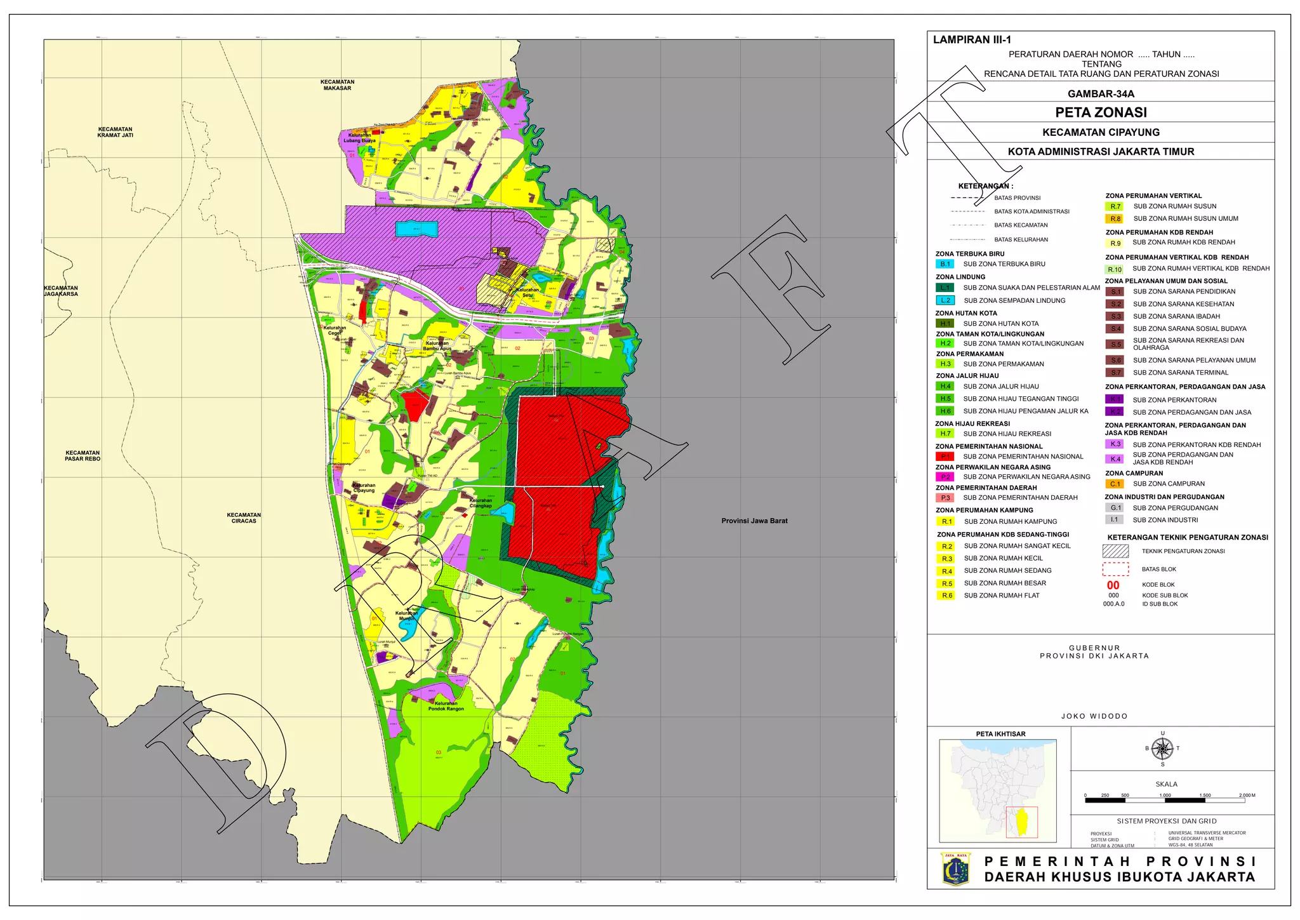Click the red dashed Batas Blok symbol
This screenshot has height=920, width=1300.
pos(1115,569)
